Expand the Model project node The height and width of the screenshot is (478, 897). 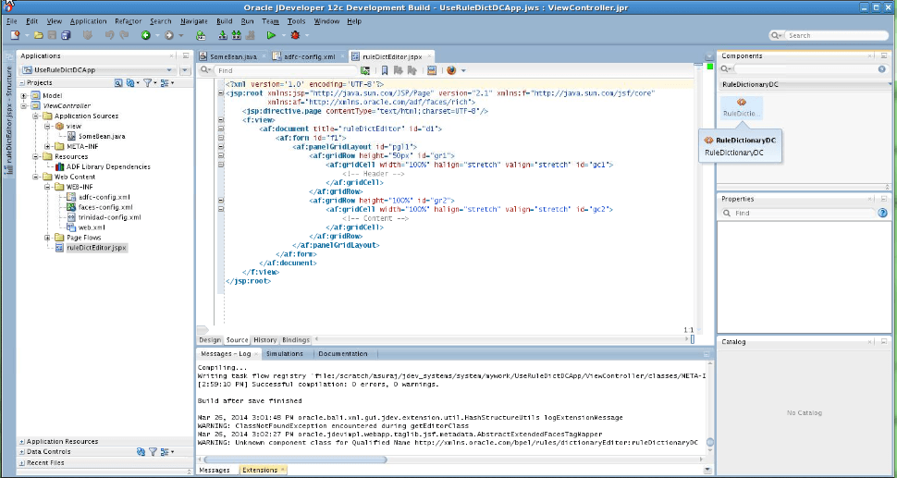pyautogui.click(x=25, y=95)
